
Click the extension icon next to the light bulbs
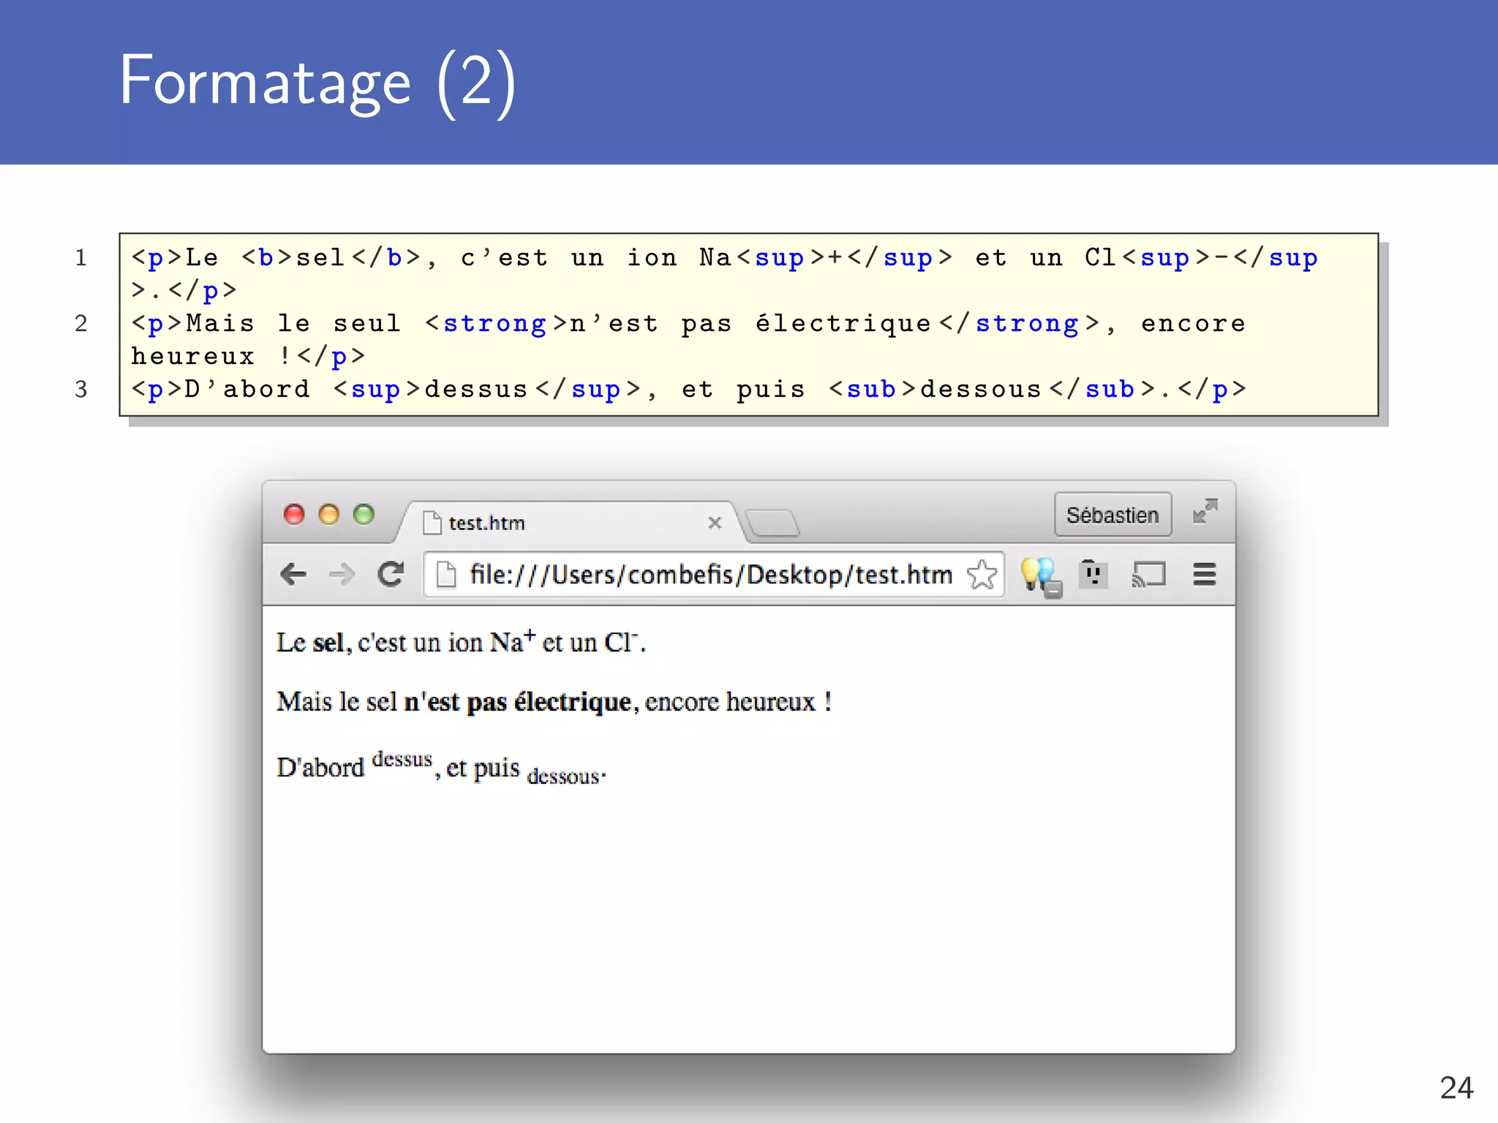(x=1093, y=574)
